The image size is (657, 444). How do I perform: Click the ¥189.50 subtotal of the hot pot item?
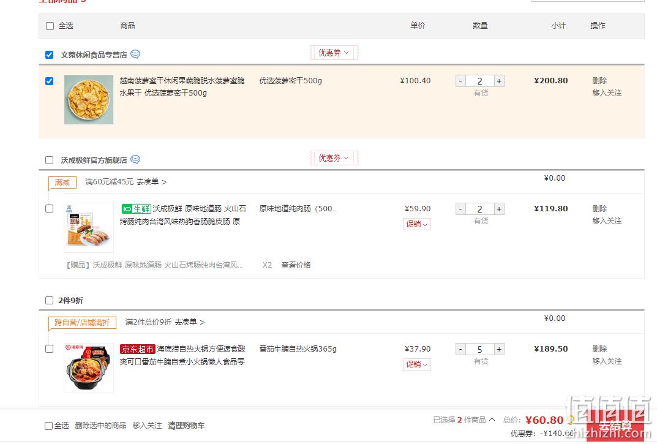pos(551,349)
